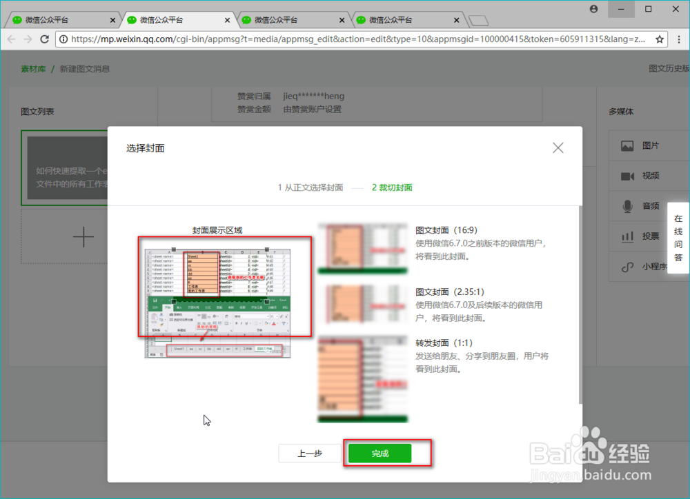This screenshot has height=499, width=690.
Task: Open the 素材库 breadcrumb link
Action: pyautogui.click(x=33, y=69)
